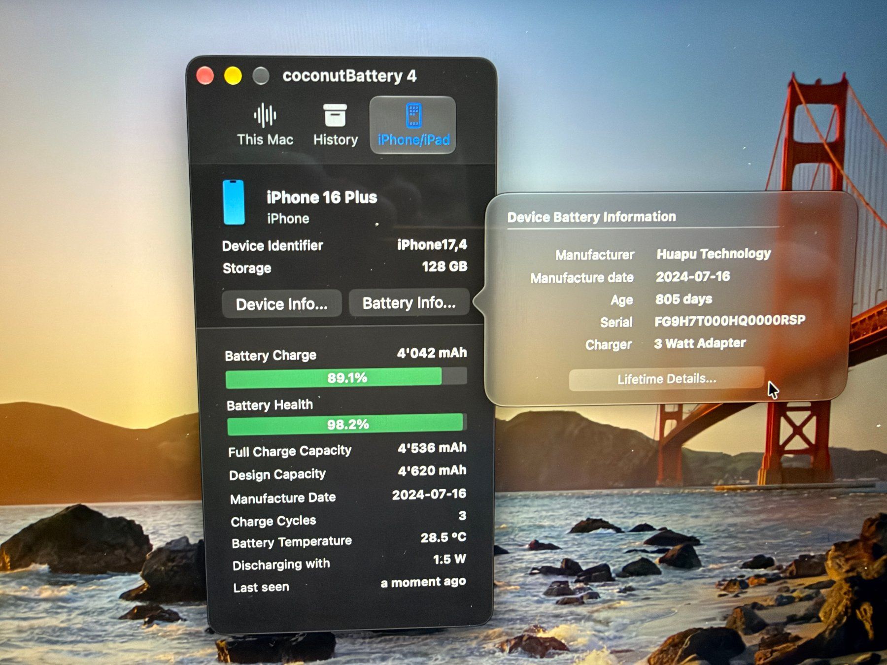Viewport: 887px width, 665px height.
Task: Click the Charger value 3 Watt Adapter
Action: 700,343
